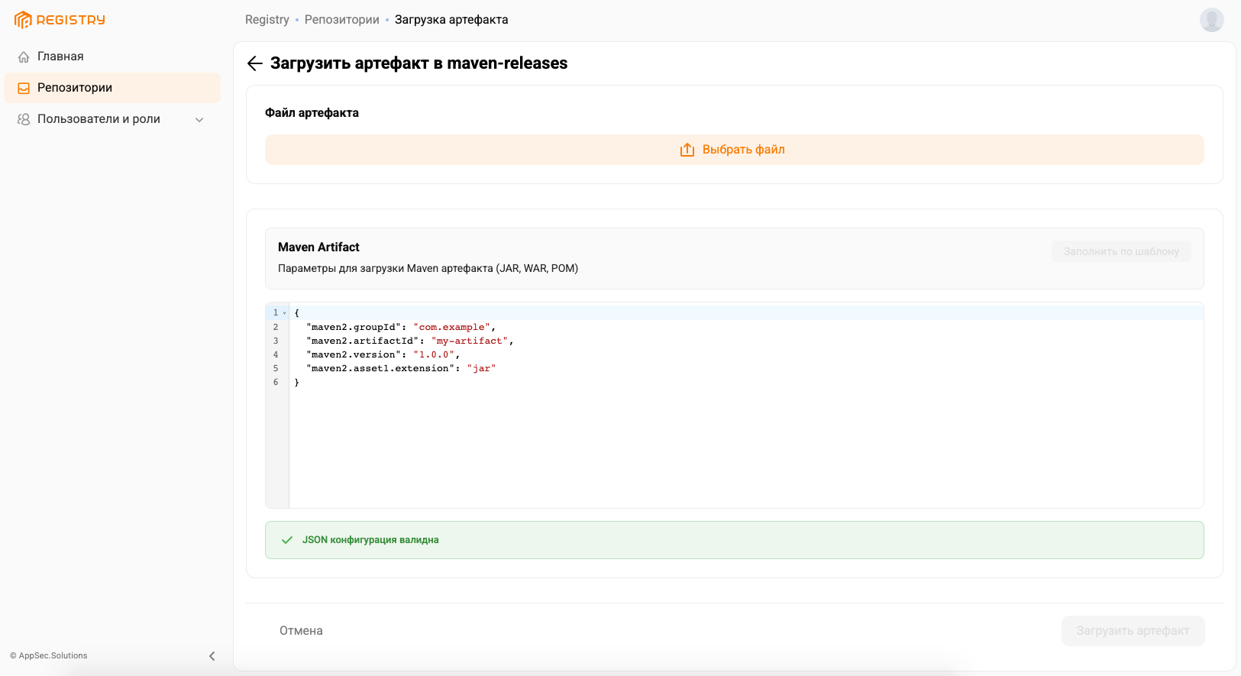Click the green checkmark validation icon

[x=287, y=540]
